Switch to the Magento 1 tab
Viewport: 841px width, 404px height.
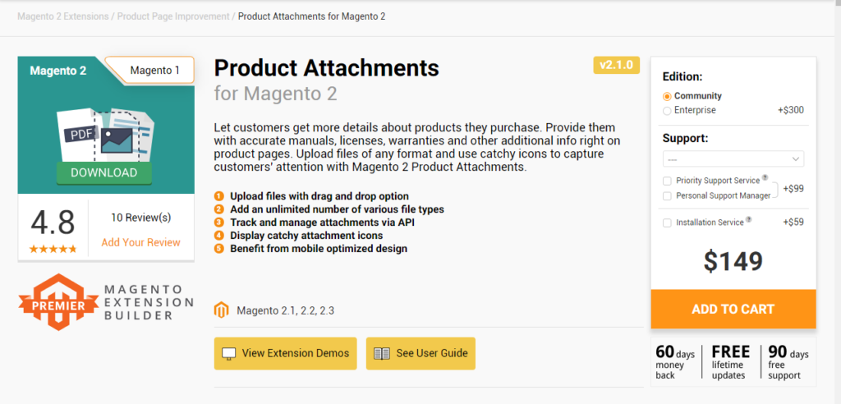pyautogui.click(x=154, y=71)
